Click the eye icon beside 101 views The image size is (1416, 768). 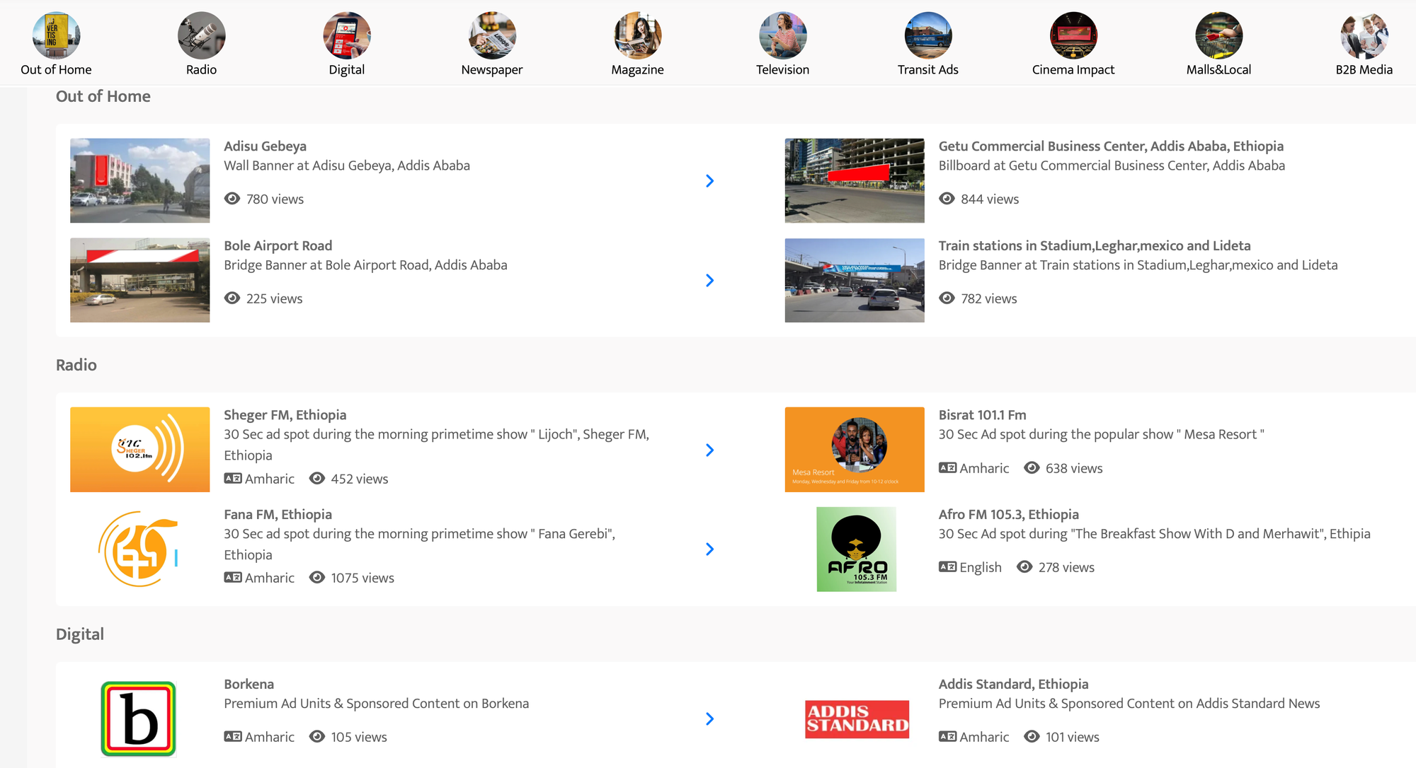pyautogui.click(x=1032, y=737)
